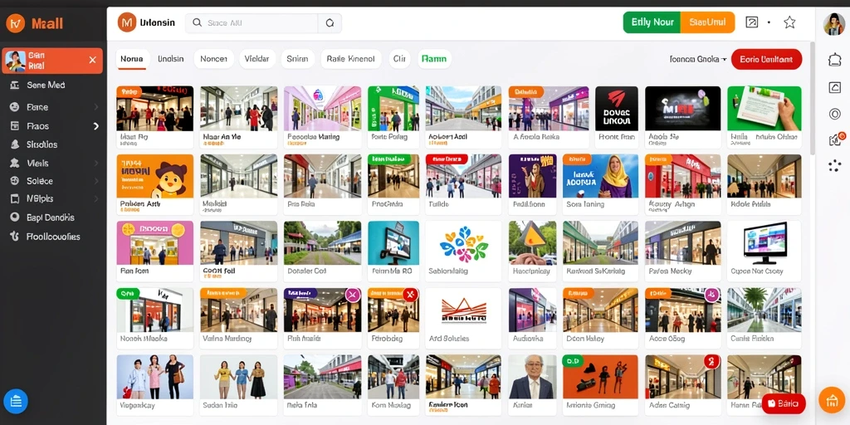Image resolution: width=850 pixels, height=425 pixels.
Task: Click the blue round list button at bottom left
Action: click(16, 402)
